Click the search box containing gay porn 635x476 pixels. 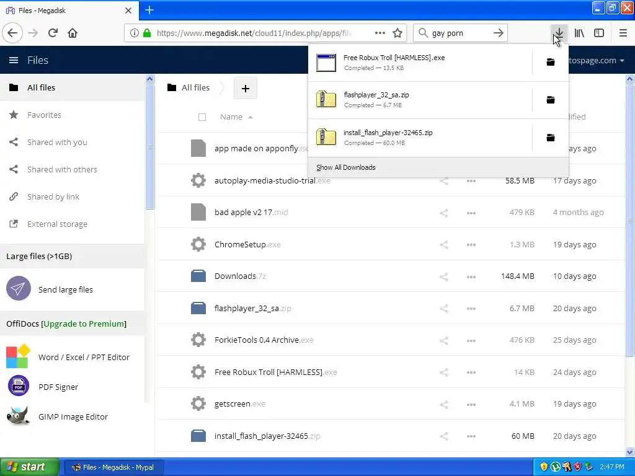coord(460,33)
